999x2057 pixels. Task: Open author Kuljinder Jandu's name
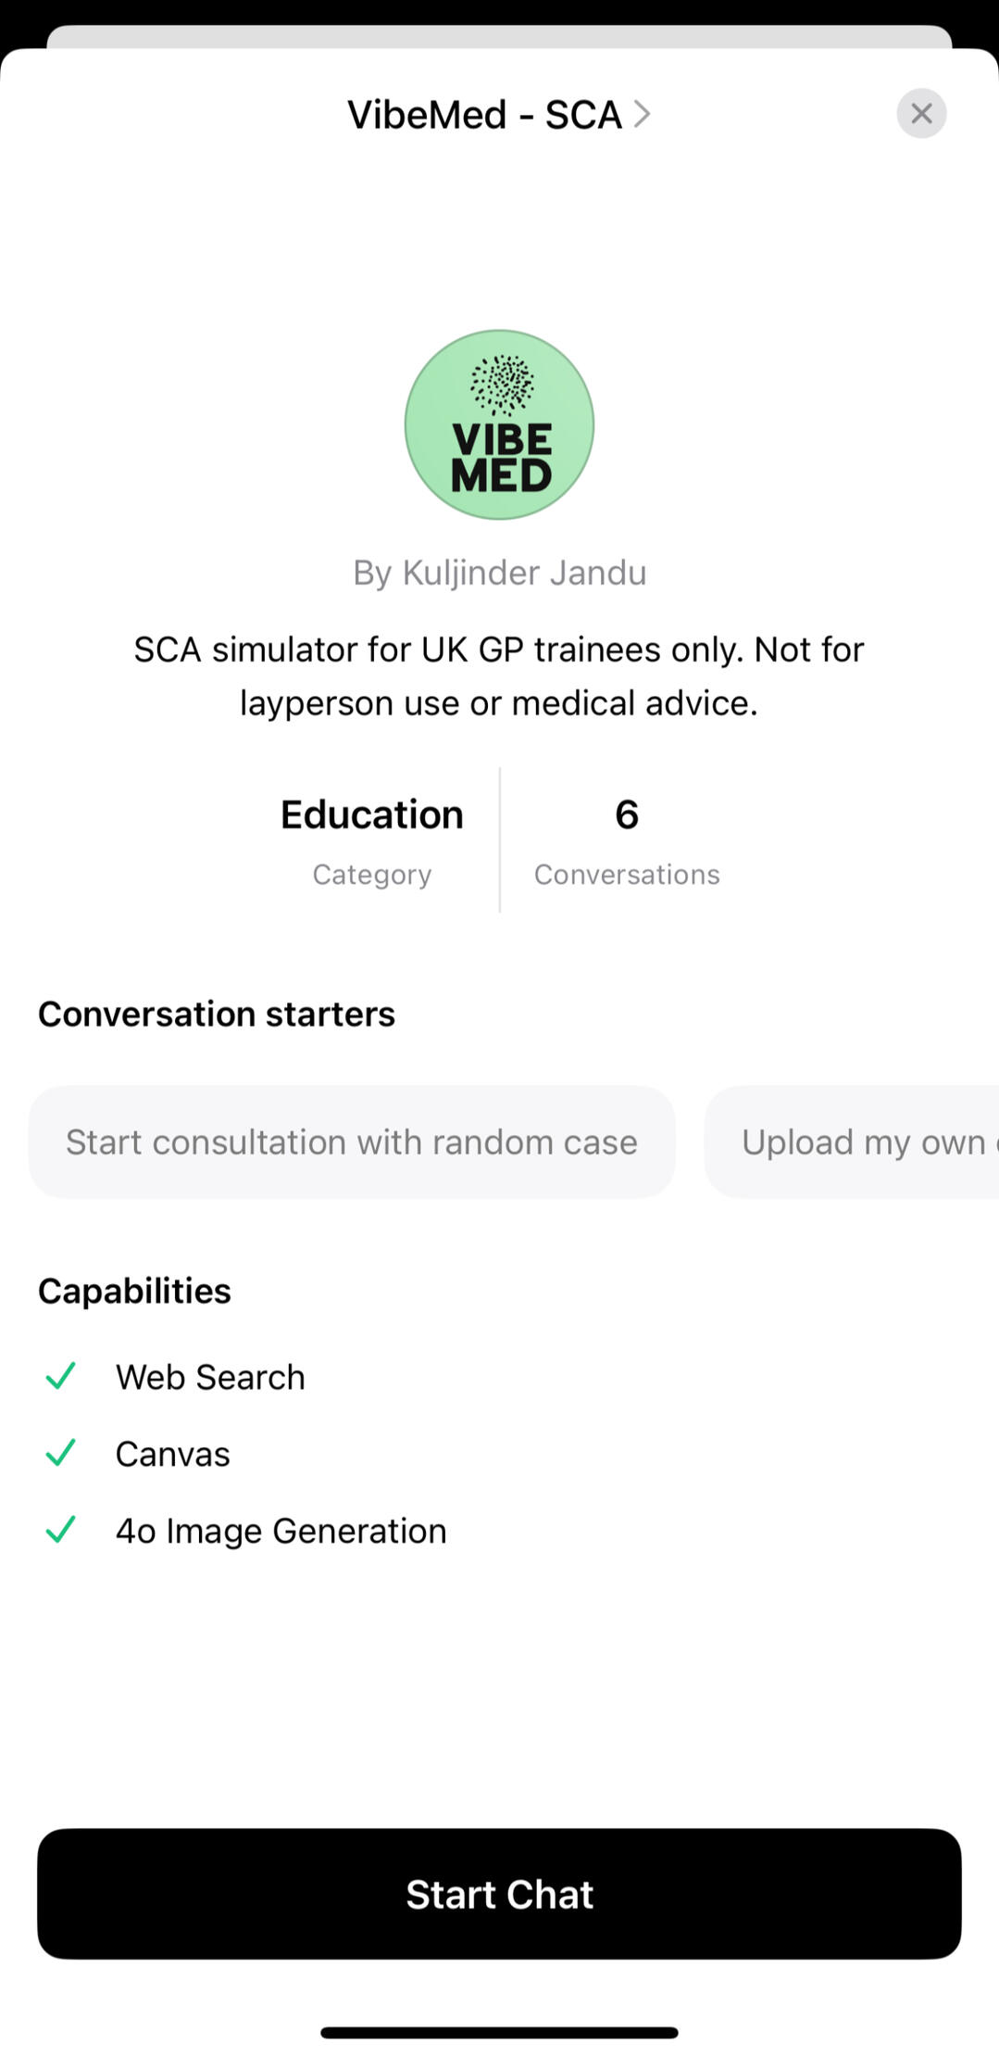(499, 573)
